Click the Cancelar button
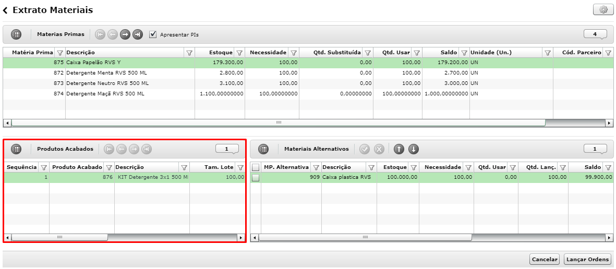Viewport: 616px width, 269px height. click(545, 259)
